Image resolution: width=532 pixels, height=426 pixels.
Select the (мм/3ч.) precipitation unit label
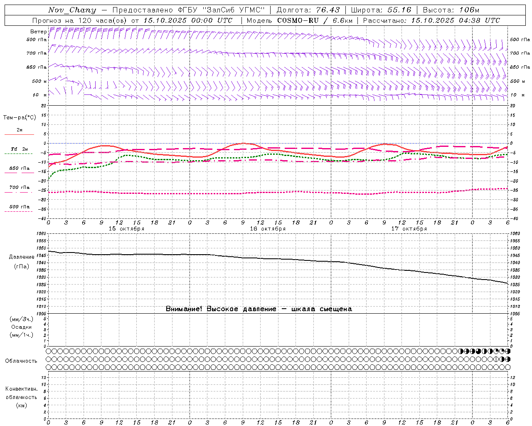tap(22, 319)
